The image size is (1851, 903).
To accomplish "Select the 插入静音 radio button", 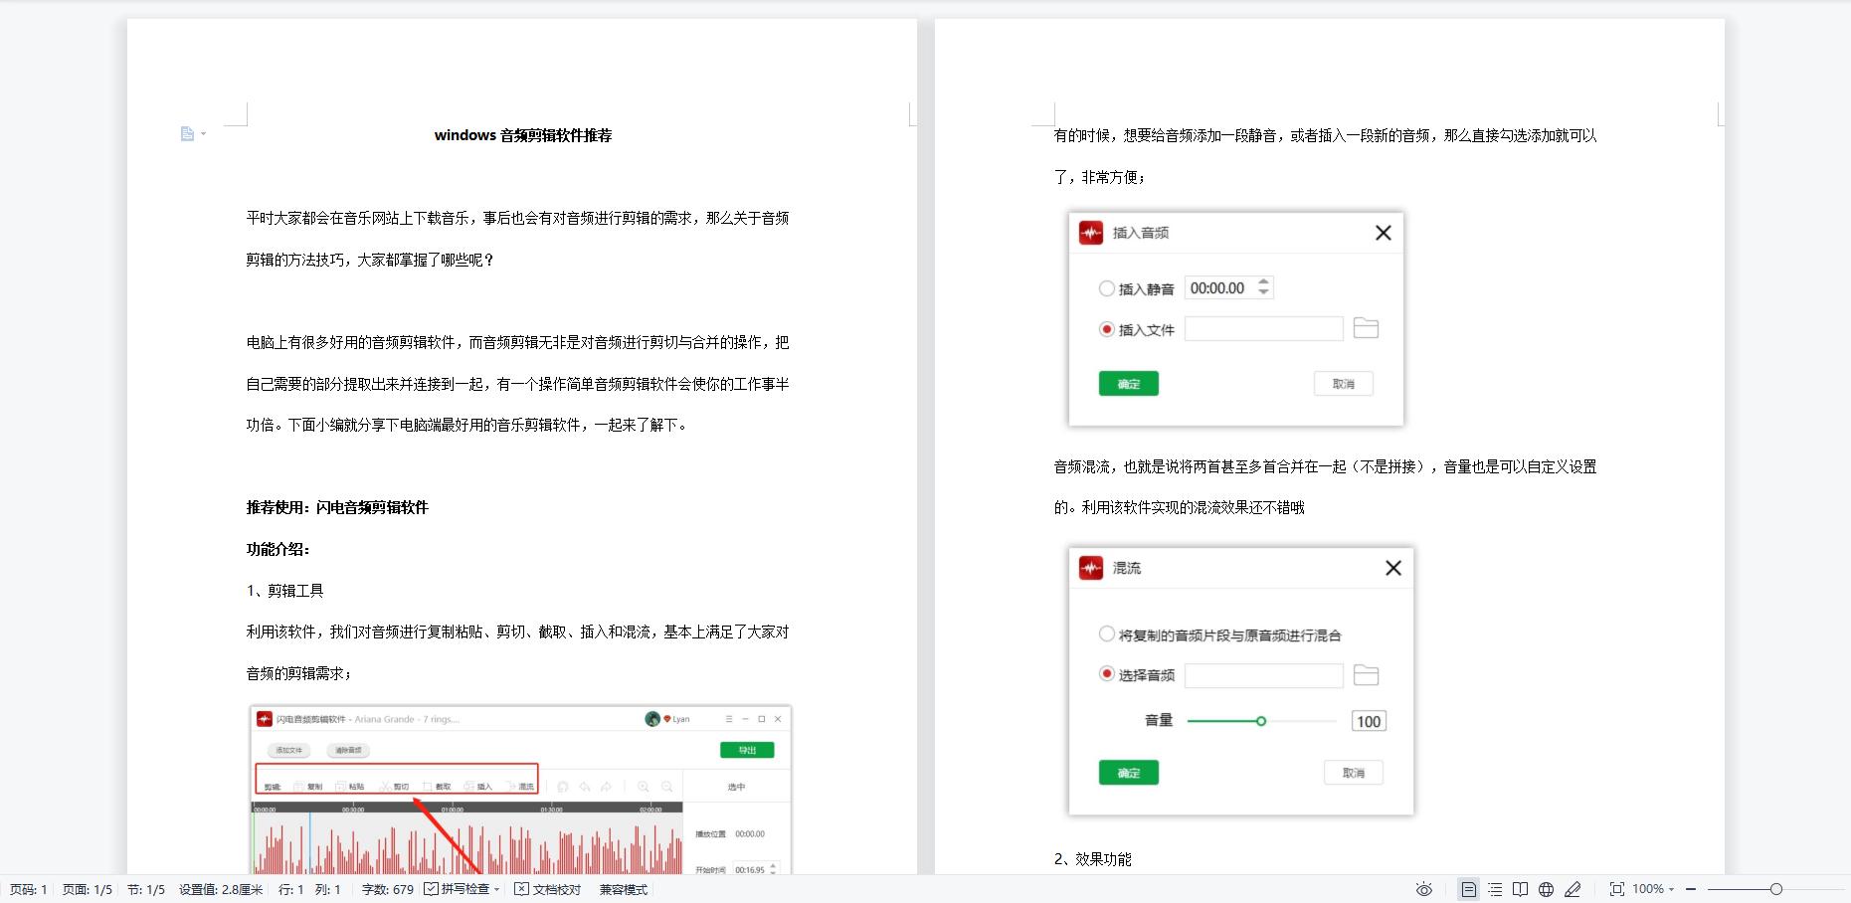I will pyautogui.click(x=1106, y=287).
